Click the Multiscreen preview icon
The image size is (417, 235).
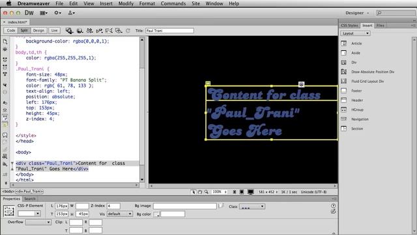point(70,31)
